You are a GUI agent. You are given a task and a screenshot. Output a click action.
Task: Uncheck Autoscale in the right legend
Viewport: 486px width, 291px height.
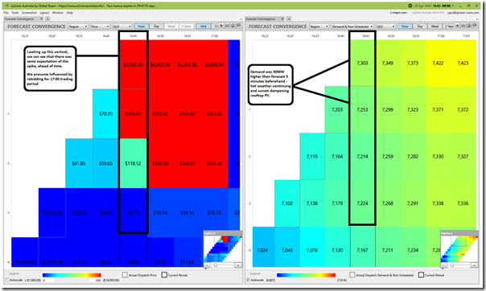pyautogui.click(x=249, y=280)
